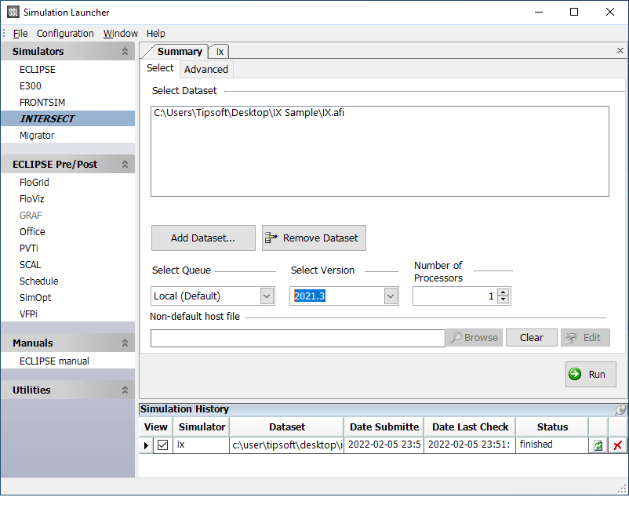The image size is (629, 519).
Task: Click the Non-default host file input field
Action: [298, 338]
